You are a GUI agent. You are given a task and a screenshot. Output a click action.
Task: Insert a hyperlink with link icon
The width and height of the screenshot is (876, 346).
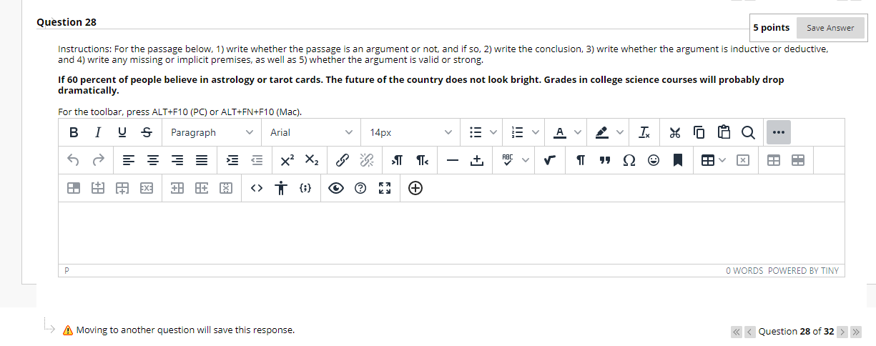343,160
